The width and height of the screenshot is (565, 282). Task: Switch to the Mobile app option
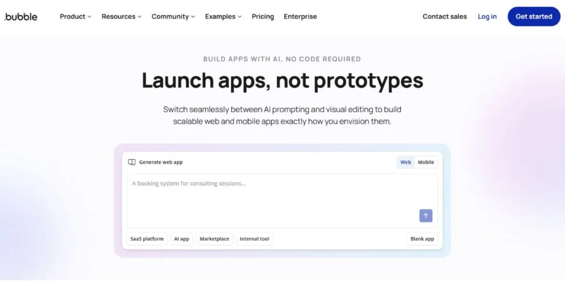(x=426, y=162)
